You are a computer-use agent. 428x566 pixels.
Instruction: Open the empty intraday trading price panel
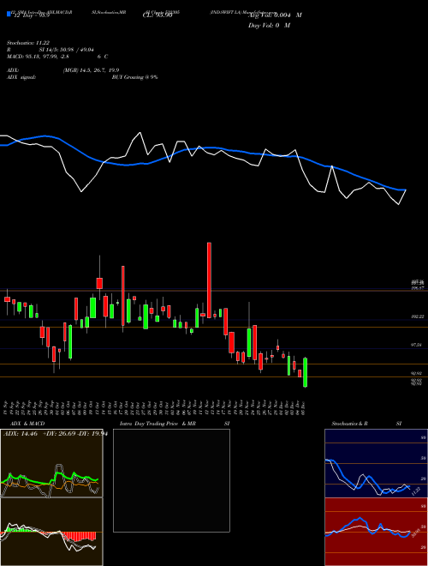pyautogui.click(x=171, y=480)
